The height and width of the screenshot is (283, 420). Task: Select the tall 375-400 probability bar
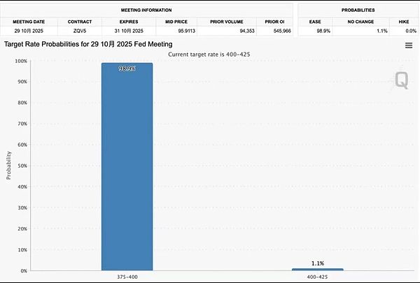[x=127, y=166]
